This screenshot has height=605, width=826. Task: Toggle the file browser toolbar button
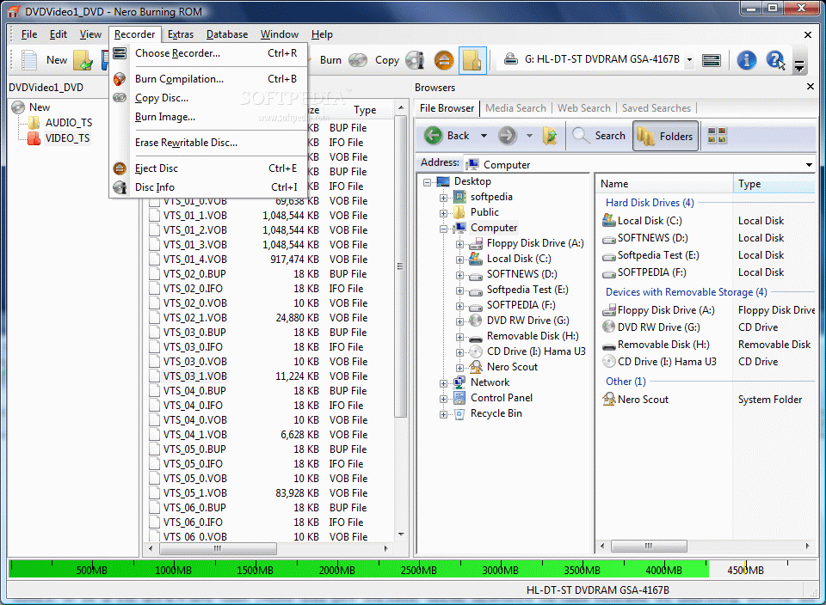click(472, 60)
